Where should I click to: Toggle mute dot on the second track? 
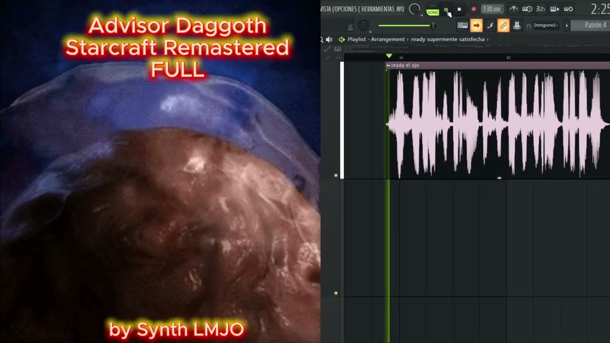tap(336, 293)
